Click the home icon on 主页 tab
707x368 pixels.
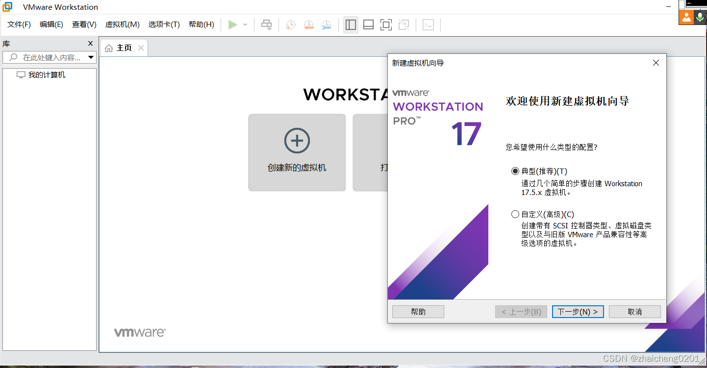[x=109, y=48]
